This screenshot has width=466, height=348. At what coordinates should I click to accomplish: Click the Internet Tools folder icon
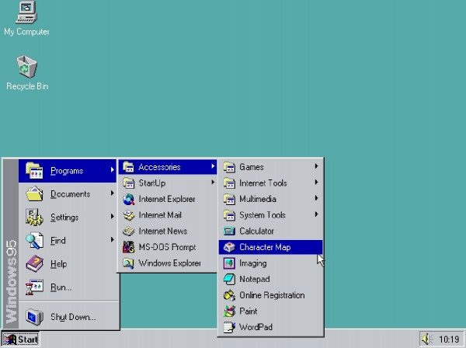coord(229,183)
